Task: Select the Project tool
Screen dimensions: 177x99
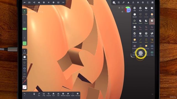Action: (152, 28)
